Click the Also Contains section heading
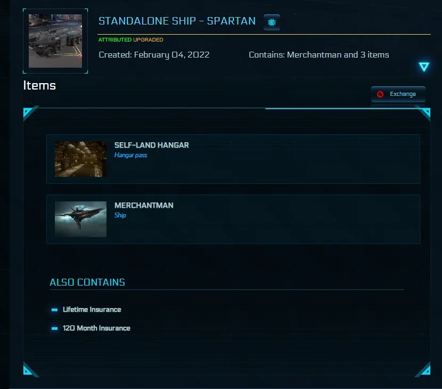 point(87,282)
